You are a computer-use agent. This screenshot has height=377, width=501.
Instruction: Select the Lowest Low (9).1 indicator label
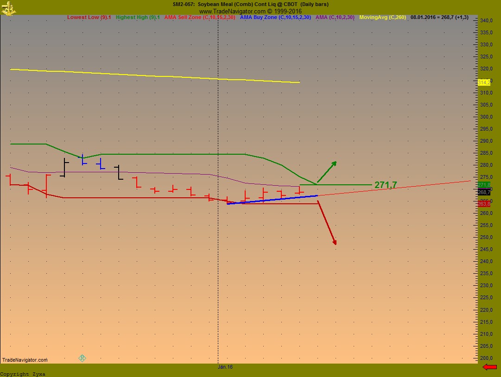pyautogui.click(x=89, y=17)
